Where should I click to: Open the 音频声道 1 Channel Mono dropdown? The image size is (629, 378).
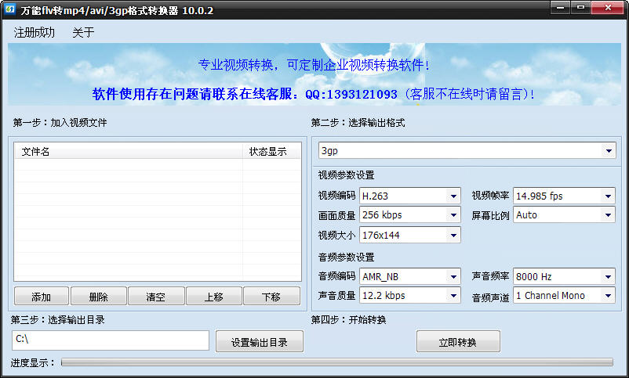[x=564, y=296]
